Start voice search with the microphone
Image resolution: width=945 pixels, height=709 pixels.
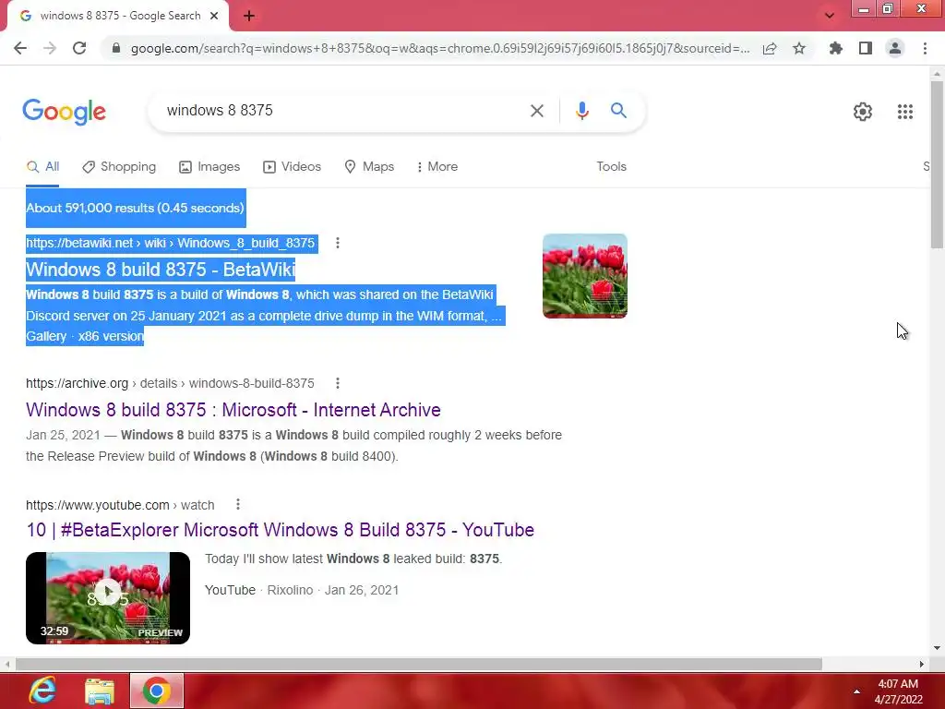click(x=581, y=111)
